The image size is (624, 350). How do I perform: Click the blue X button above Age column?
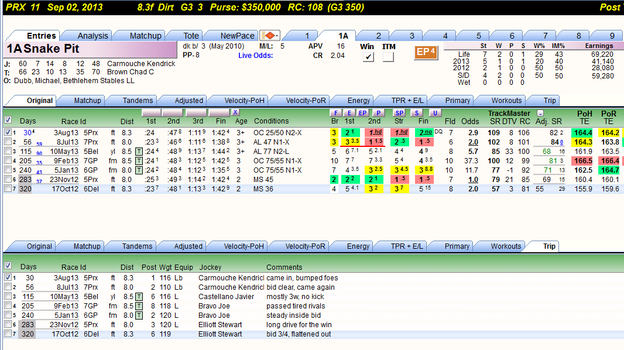(235, 112)
